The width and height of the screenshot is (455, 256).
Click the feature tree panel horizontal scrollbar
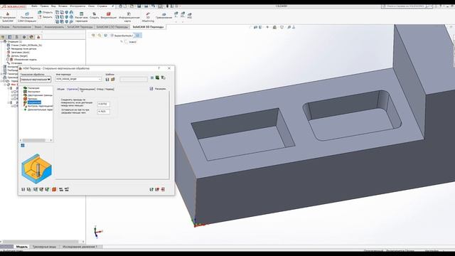(43, 242)
